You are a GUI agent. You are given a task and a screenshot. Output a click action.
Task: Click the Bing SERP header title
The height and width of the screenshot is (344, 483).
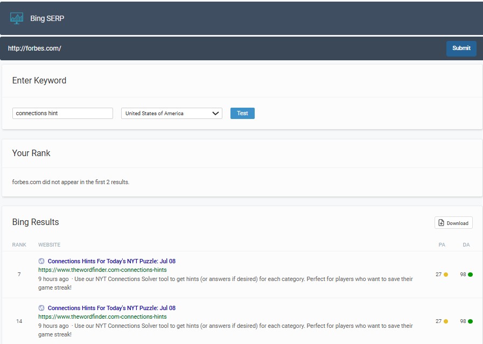(x=47, y=18)
